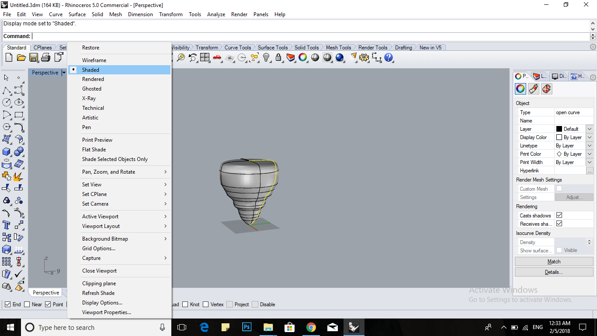597x336 pixels.
Task: Open Material paint tube properties icon
Action: click(533, 89)
